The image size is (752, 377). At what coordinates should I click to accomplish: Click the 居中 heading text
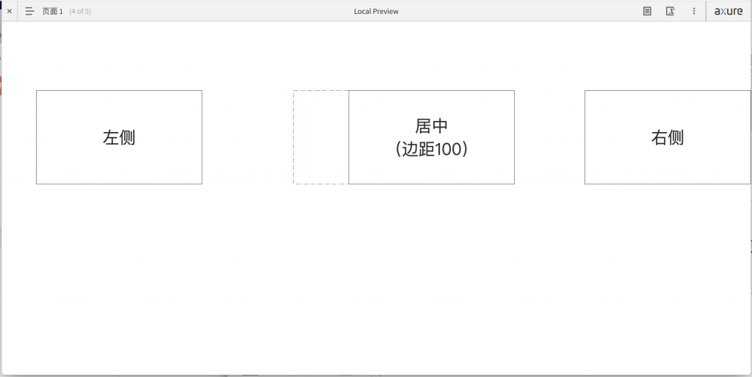tap(431, 126)
